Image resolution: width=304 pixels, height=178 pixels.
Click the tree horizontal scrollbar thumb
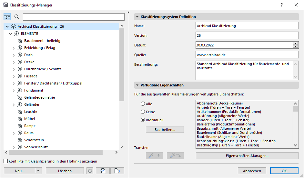[56, 153]
